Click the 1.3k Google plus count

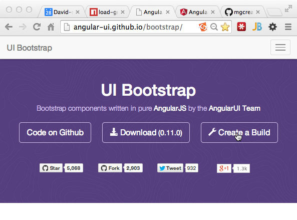tap(242, 168)
